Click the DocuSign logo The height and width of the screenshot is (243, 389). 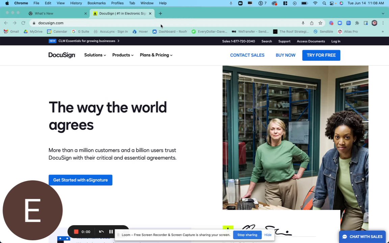click(62, 55)
